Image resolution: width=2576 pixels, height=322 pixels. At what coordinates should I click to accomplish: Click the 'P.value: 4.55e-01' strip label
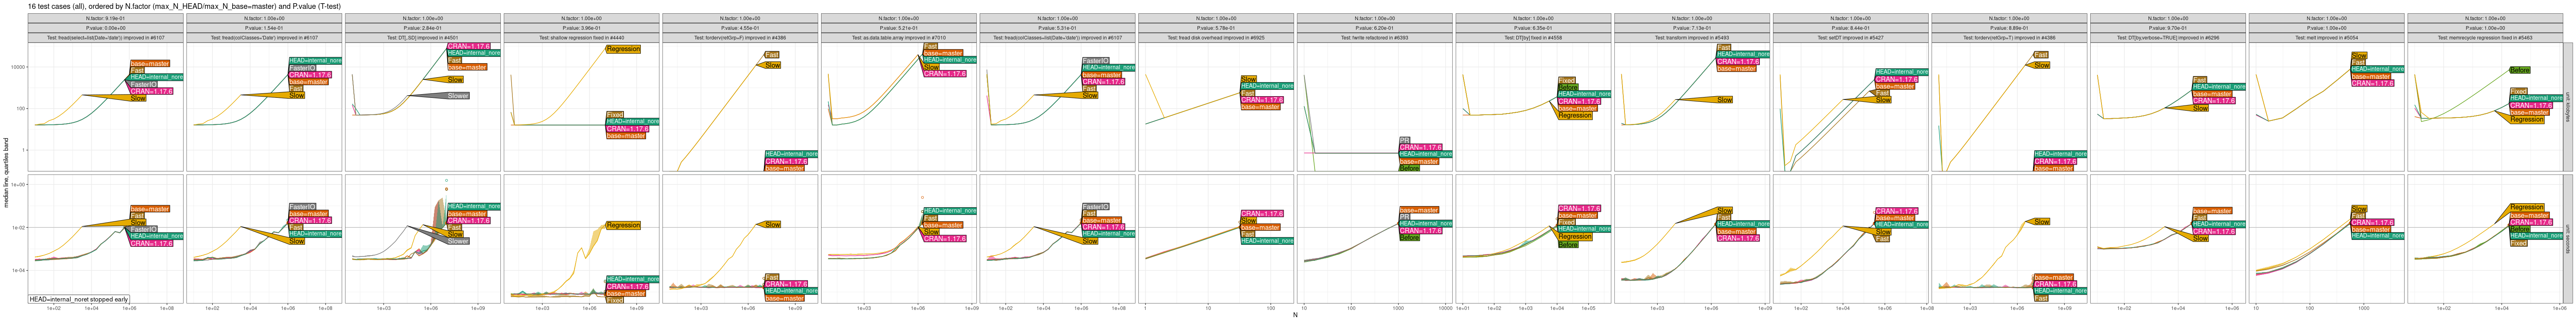pyautogui.click(x=740, y=28)
